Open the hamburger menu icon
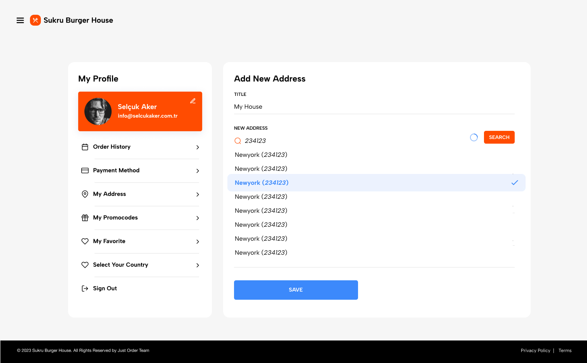Image resolution: width=587 pixels, height=363 pixels. click(20, 20)
